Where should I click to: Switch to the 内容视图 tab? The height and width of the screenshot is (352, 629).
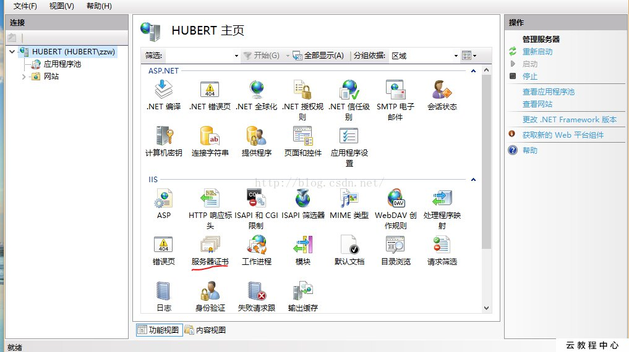(x=205, y=330)
